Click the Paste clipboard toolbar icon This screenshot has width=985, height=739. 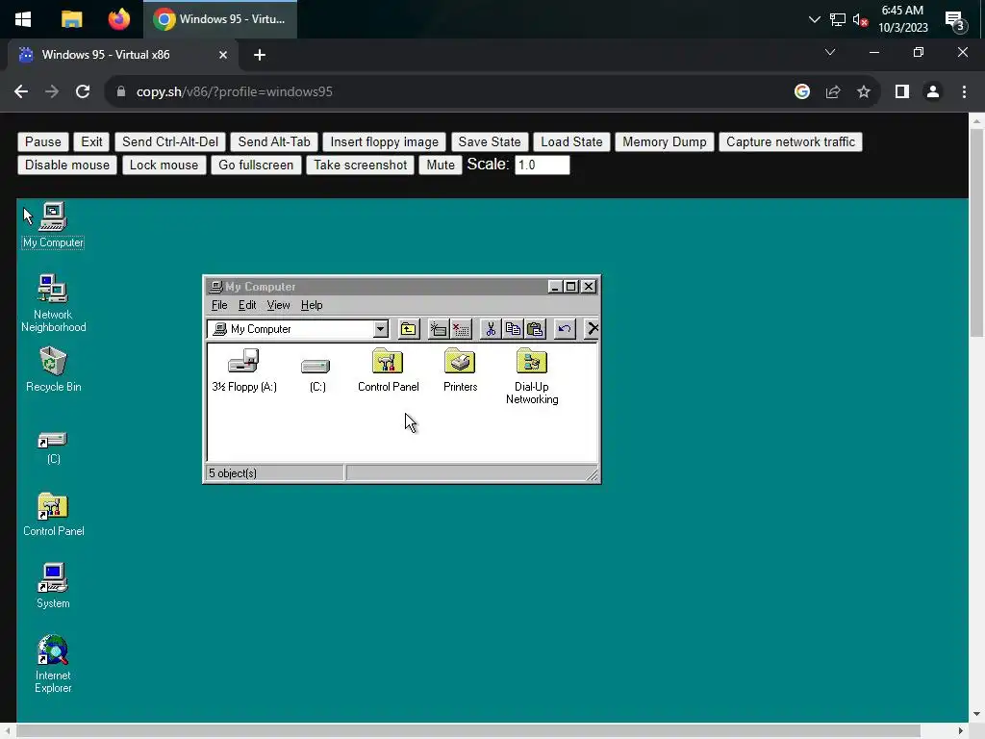click(535, 329)
